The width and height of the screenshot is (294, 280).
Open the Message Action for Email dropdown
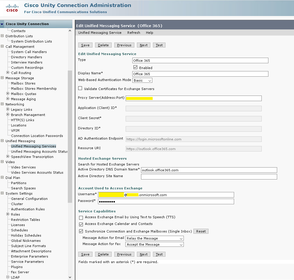pos(180,238)
